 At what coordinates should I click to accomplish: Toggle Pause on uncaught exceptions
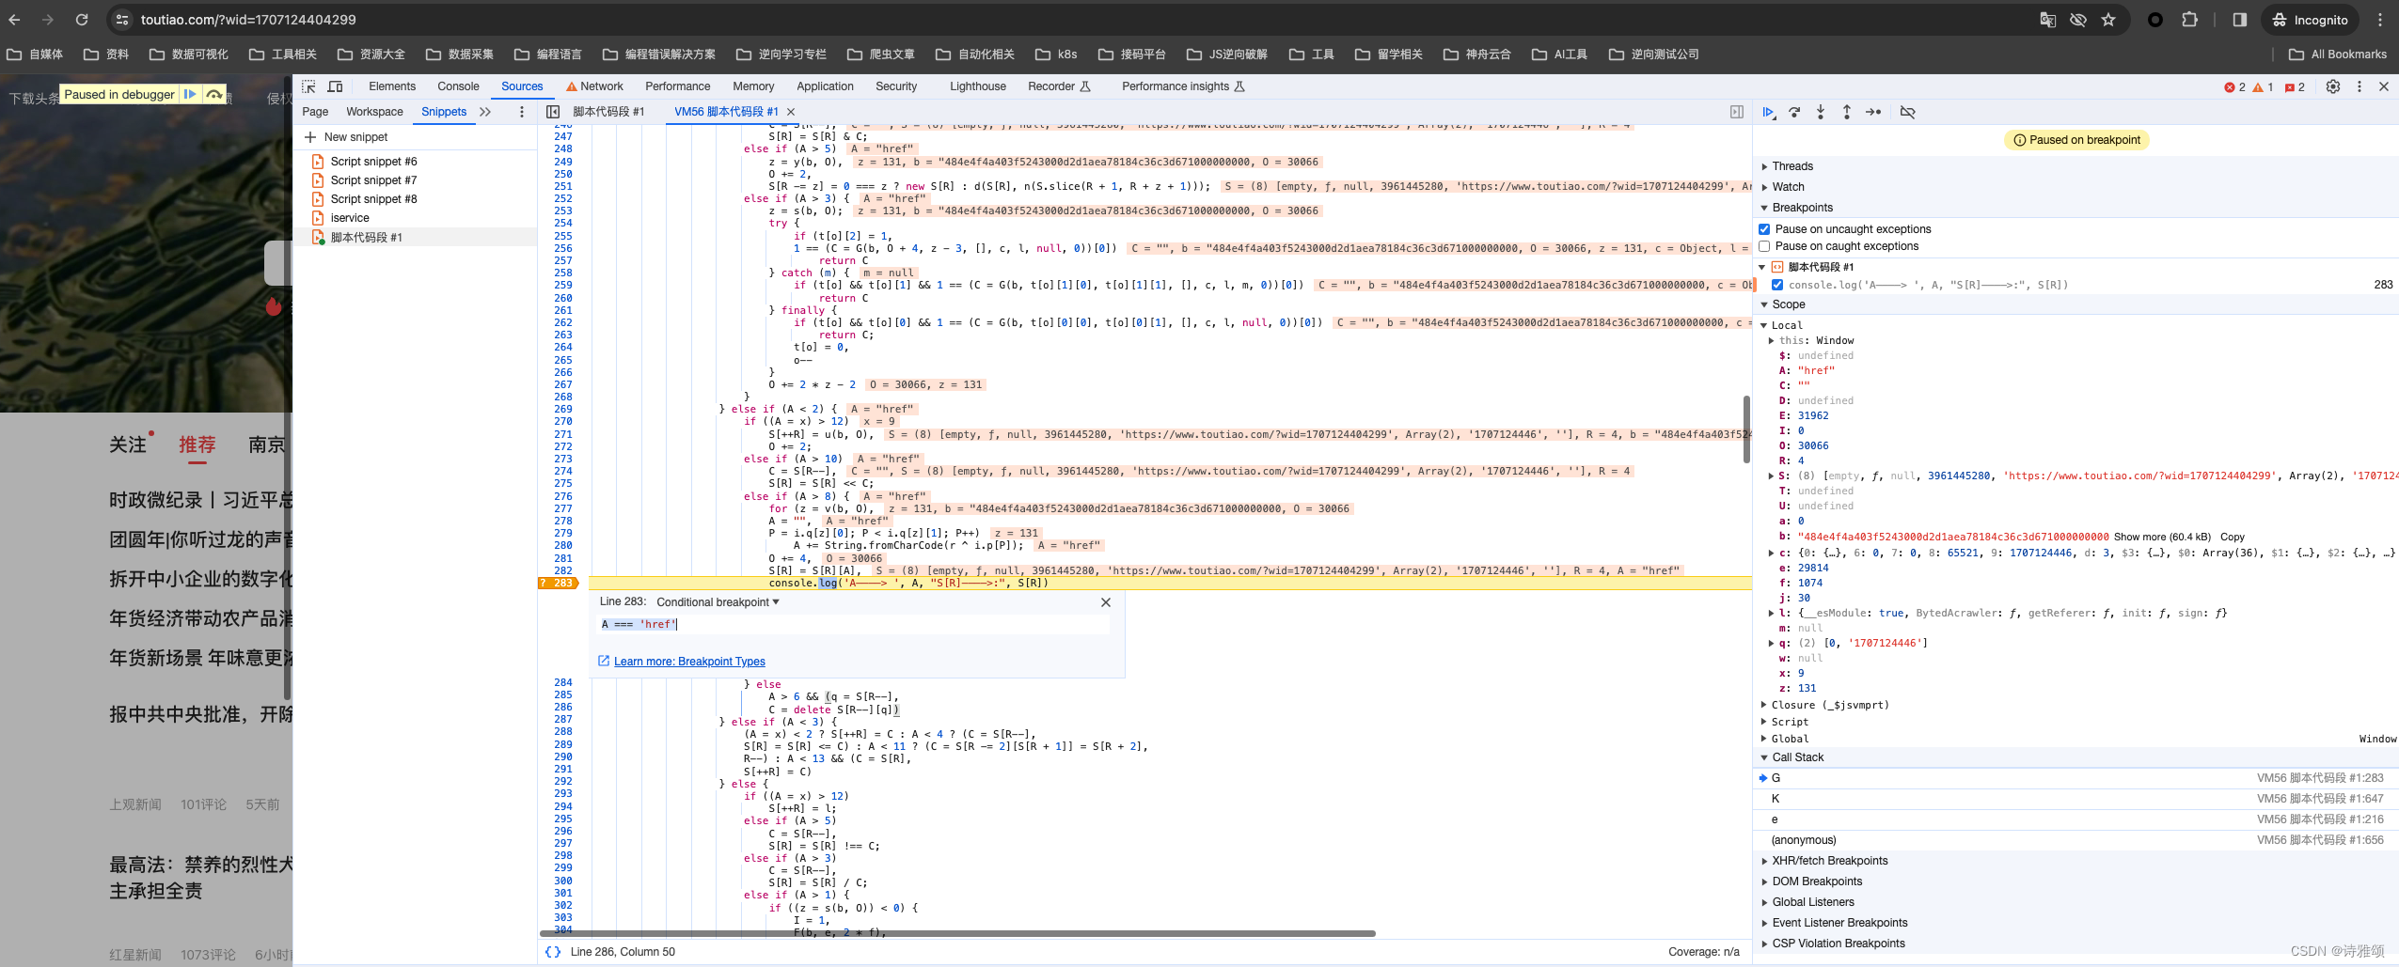point(1764,229)
